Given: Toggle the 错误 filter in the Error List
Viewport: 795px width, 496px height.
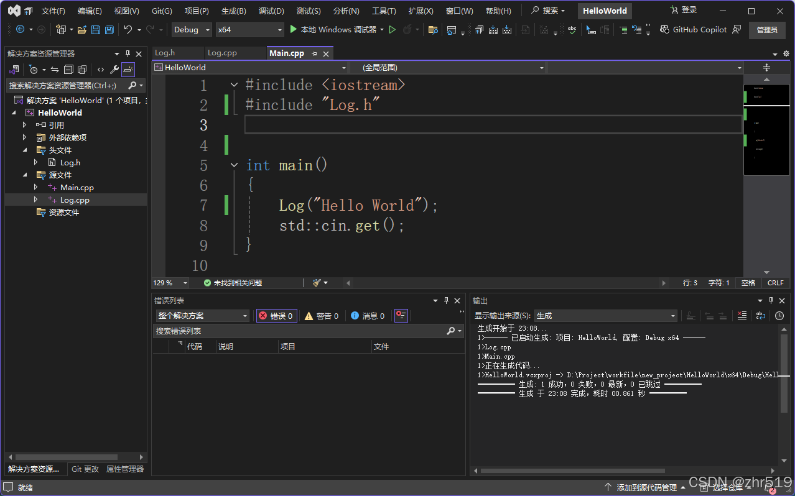Looking at the screenshot, I should tap(276, 315).
